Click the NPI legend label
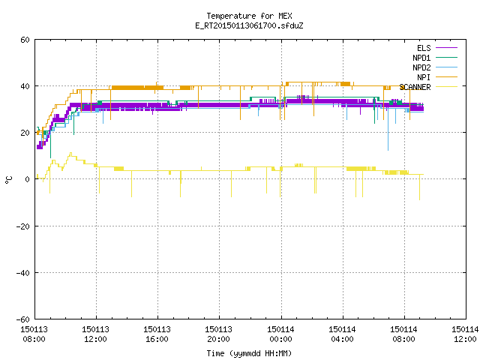 tap(424, 77)
